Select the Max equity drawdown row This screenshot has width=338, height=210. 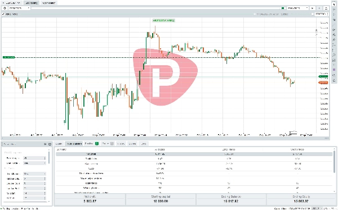194,179
